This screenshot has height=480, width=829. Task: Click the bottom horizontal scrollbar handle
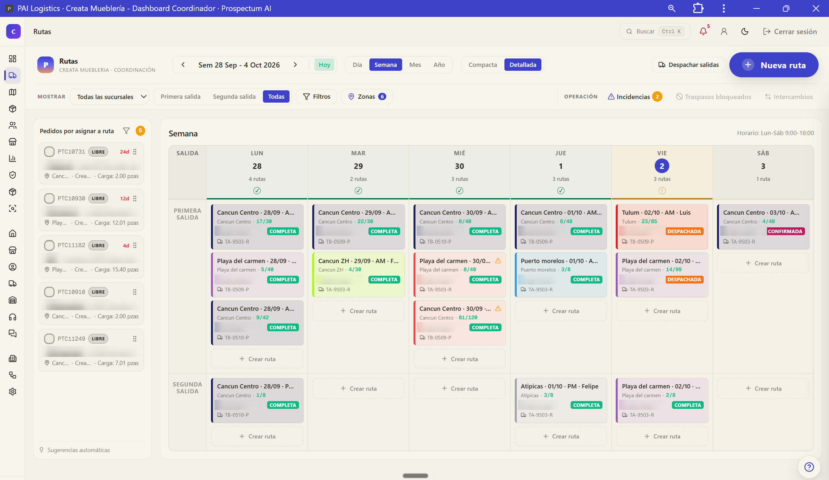(415, 475)
